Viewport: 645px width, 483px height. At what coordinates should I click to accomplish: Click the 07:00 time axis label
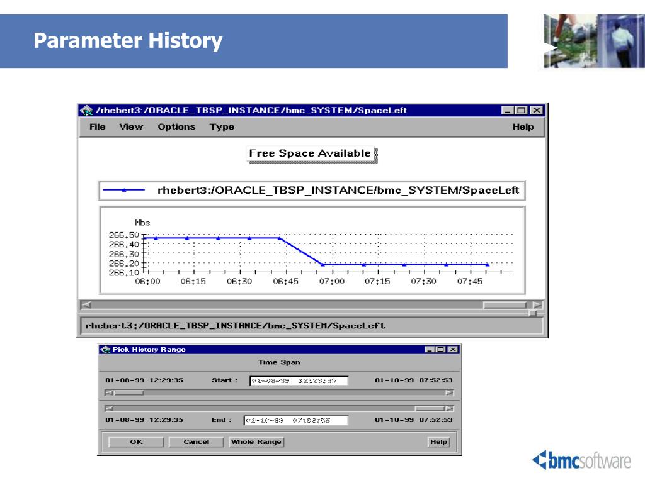point(331,281)
